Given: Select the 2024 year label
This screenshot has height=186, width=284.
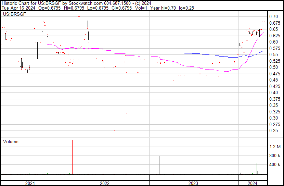Looking at the screenshot, I should 253,183.
